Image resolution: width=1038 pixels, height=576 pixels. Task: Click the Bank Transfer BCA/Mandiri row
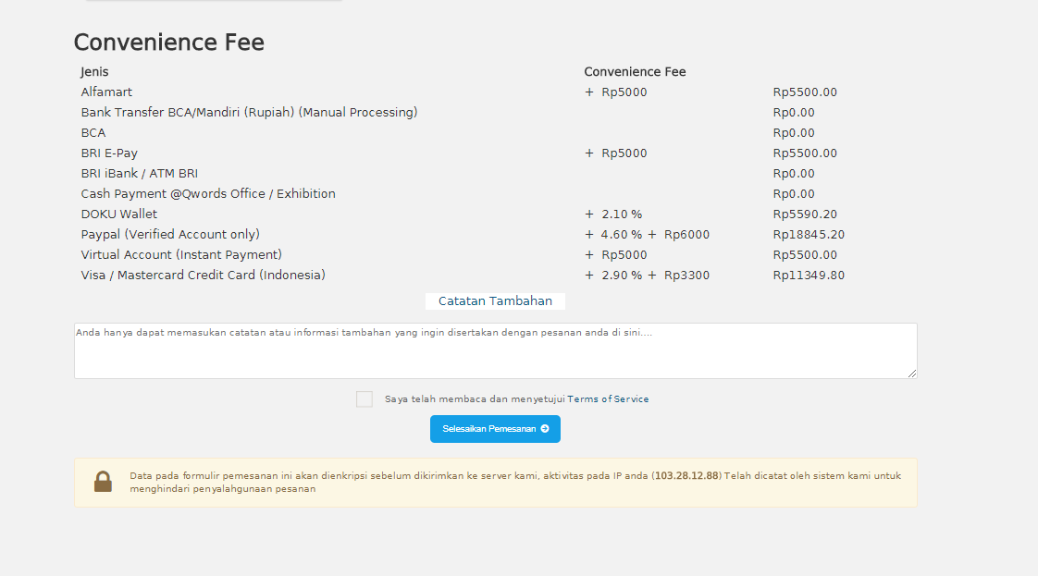[x=249, y=113]
